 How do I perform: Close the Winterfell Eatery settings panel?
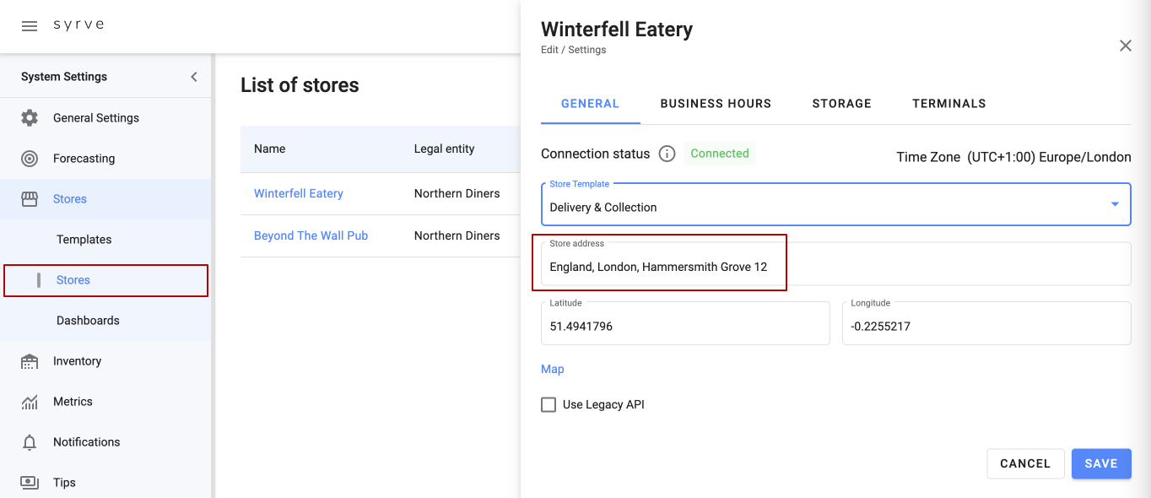pyautogui.click(x=1125, y=46)
